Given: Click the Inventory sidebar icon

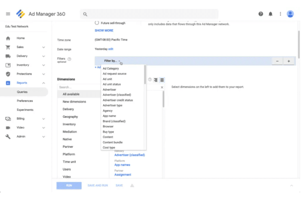Looking at the screenshot, I should [8, 65].
